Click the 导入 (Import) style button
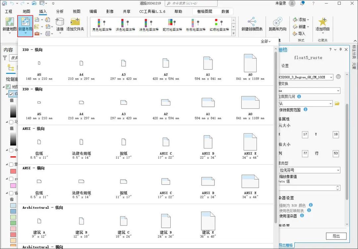The image size is (358, 249). click(299, 33)
